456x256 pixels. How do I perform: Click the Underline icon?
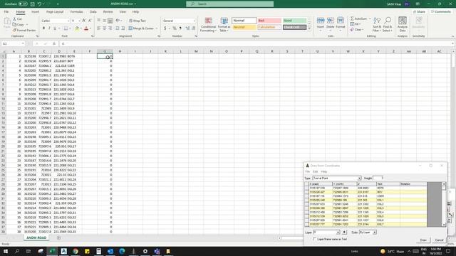point(55,28)
